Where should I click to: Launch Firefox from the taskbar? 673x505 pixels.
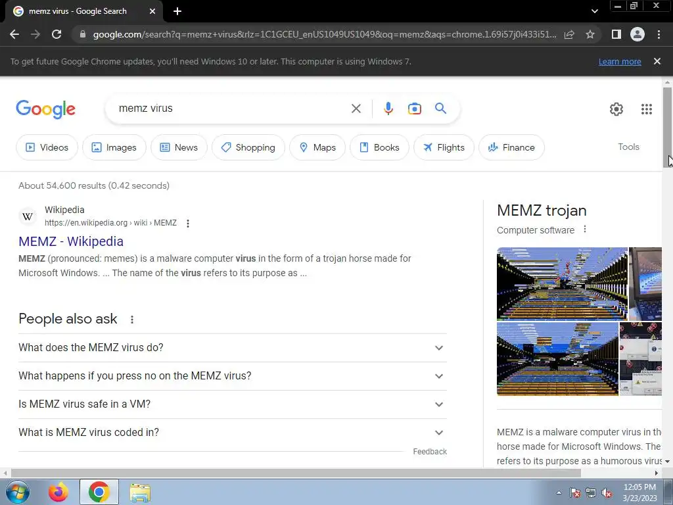pos(58,492)
